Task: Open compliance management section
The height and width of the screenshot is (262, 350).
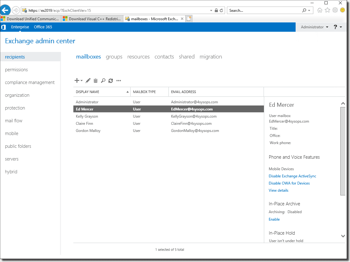Action: tap(30, 82)
